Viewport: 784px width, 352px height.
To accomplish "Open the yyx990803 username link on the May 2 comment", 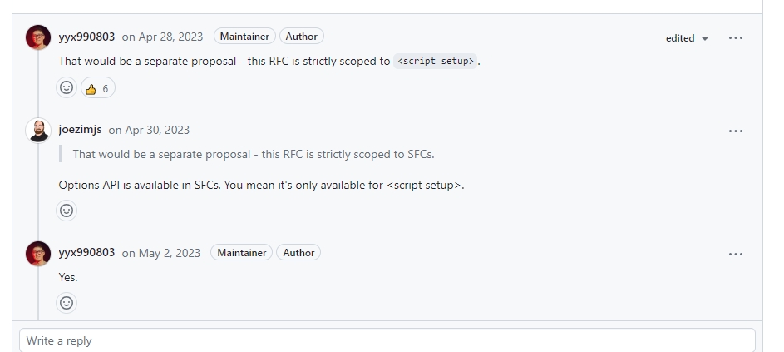I will click(x=86, y=253).
